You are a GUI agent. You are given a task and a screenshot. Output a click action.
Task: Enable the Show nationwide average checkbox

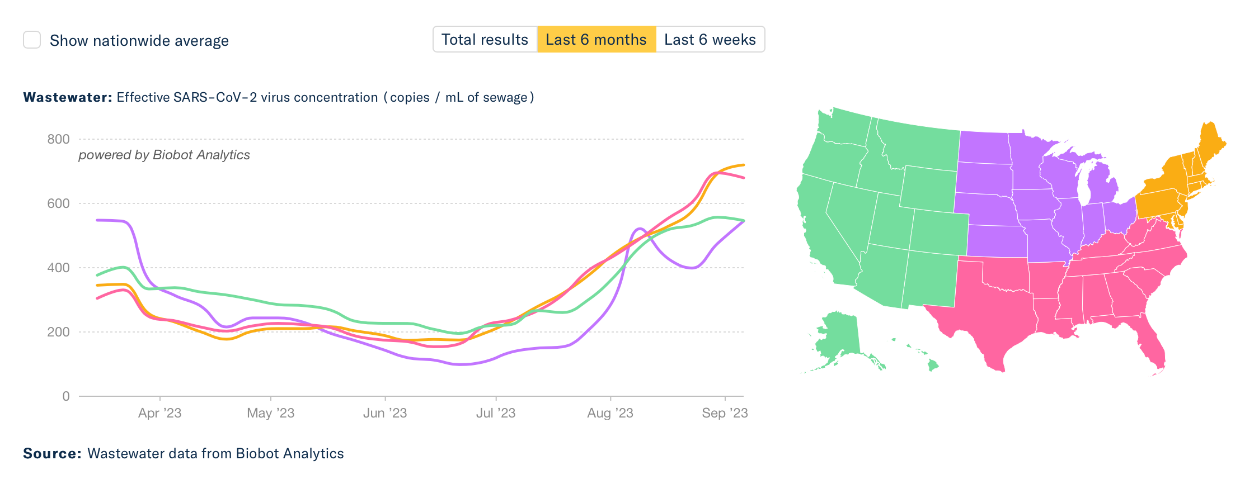32,40
